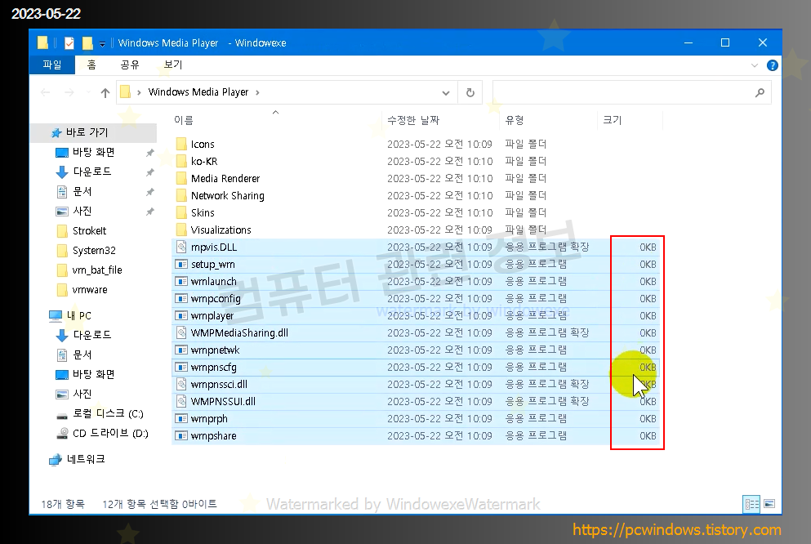The height and width of the screenshot is (544, 811).
Task: Open the quick access toolbar customize dropdown
Action: 102,44
